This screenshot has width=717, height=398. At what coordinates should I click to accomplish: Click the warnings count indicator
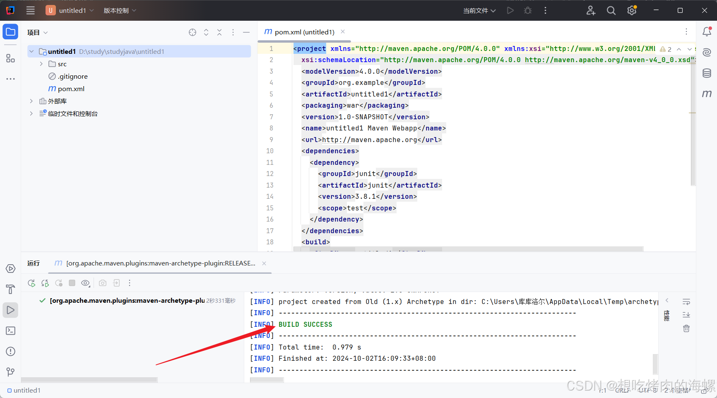pos(666,49)
